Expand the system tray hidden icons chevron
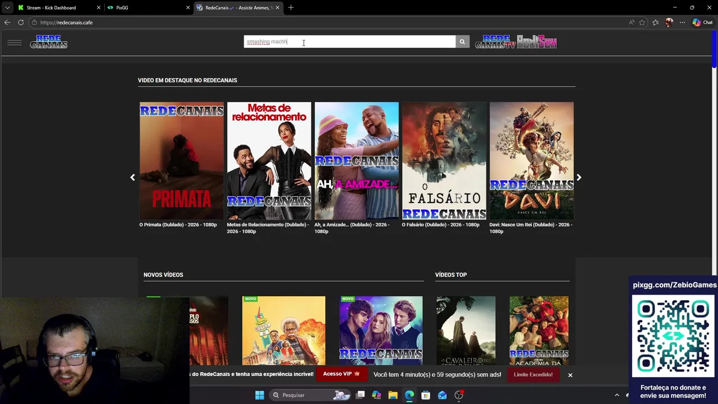This screenshot has width=718, height=404. pyautogui.click(x=617, y=395)
